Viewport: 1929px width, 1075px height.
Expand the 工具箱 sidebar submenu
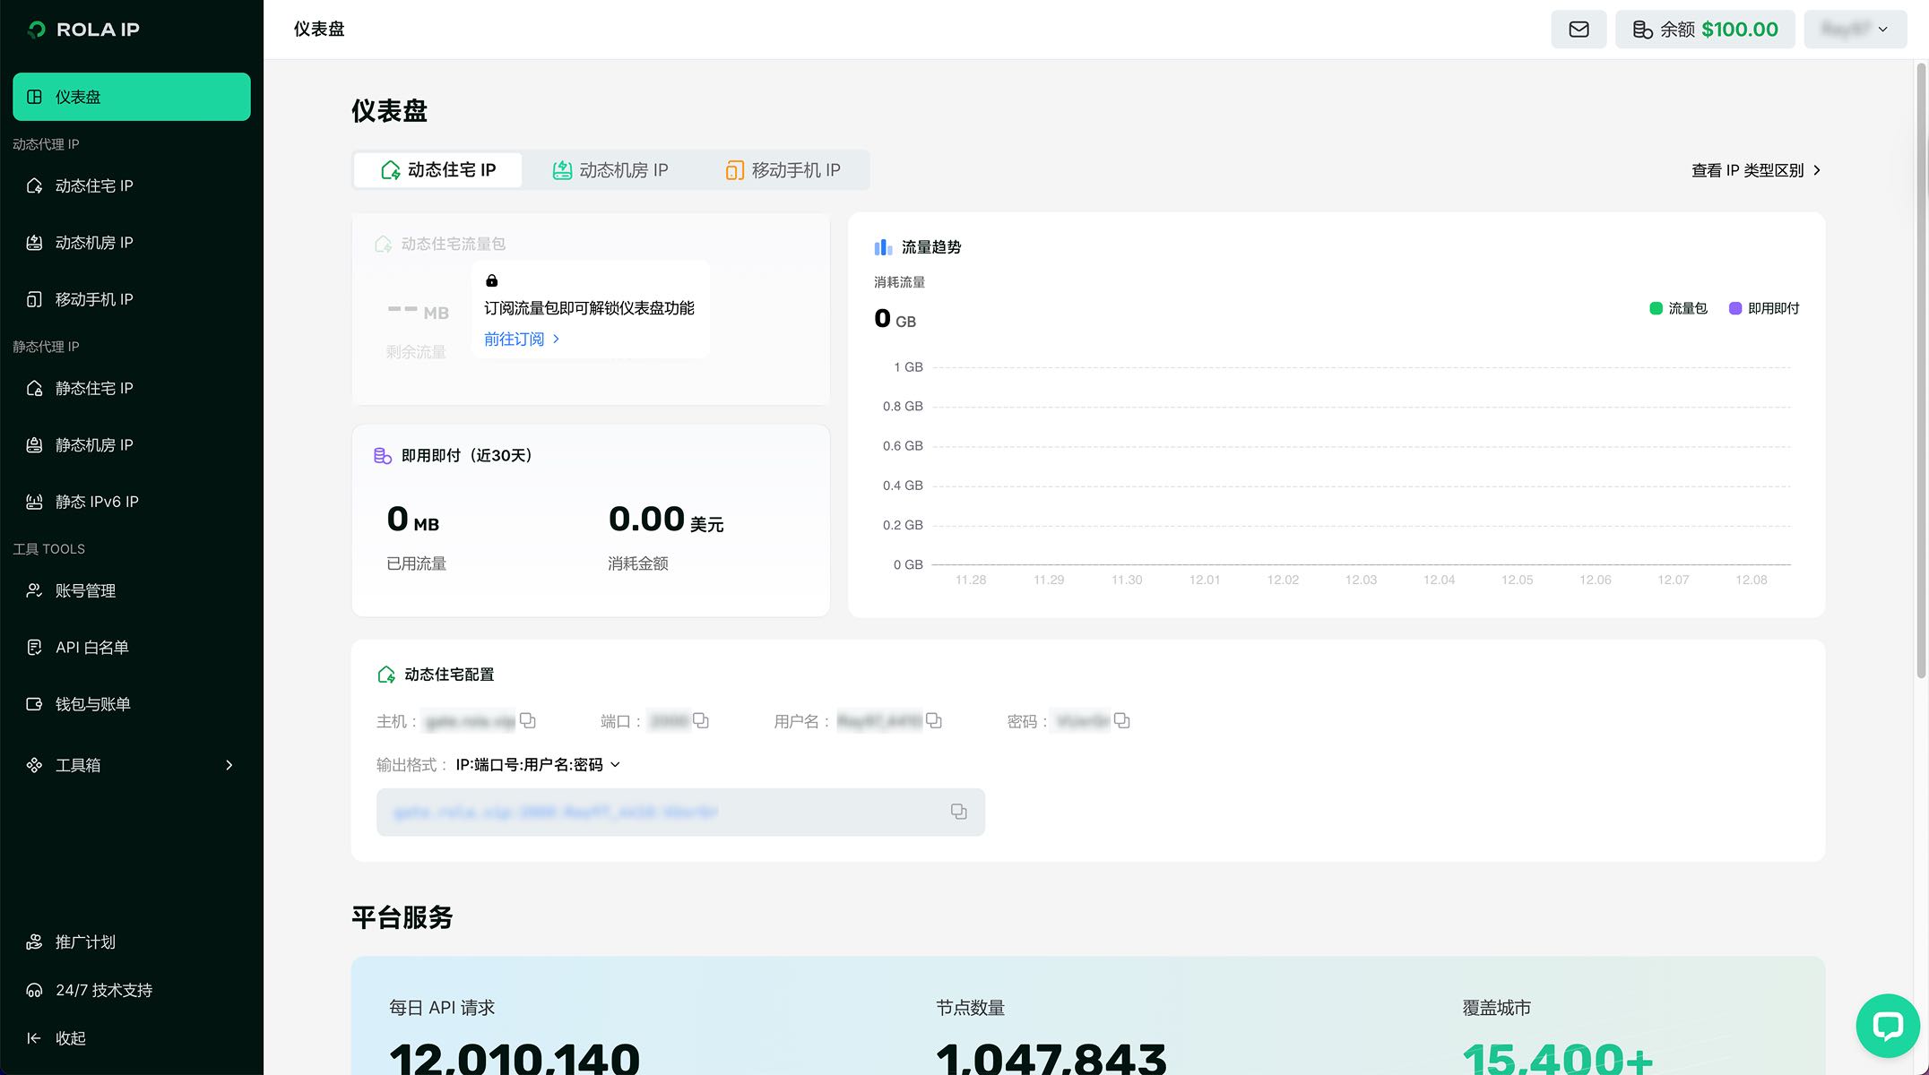click(x=131, y=765)
